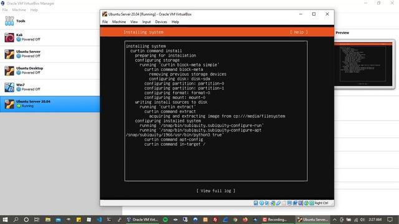The height and width of the screenshot is (224, 399).
Task: Open View menu of VM window
Action: click(134, 22)
